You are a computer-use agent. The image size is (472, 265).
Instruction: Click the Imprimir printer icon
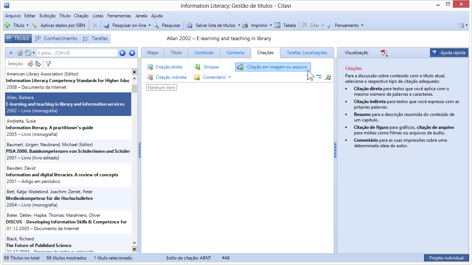[x=244, y=25]
